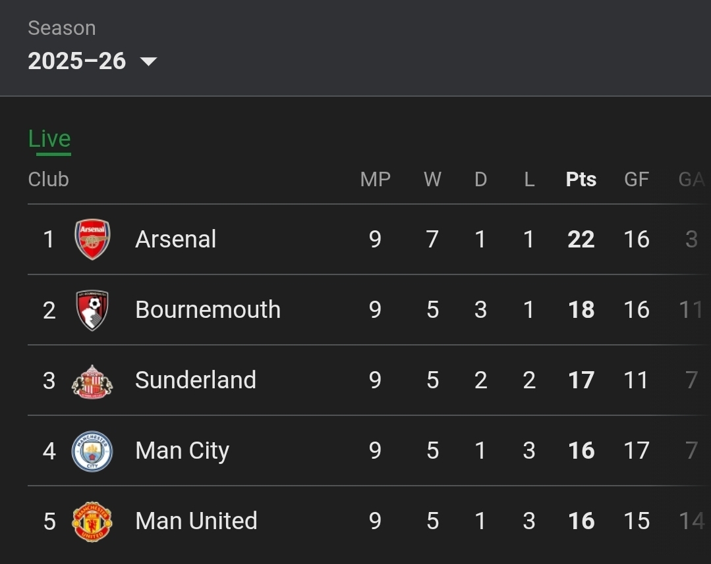Click the Man United club crest icon
Viewport: 711px width, 564px height.
point(92,521)
